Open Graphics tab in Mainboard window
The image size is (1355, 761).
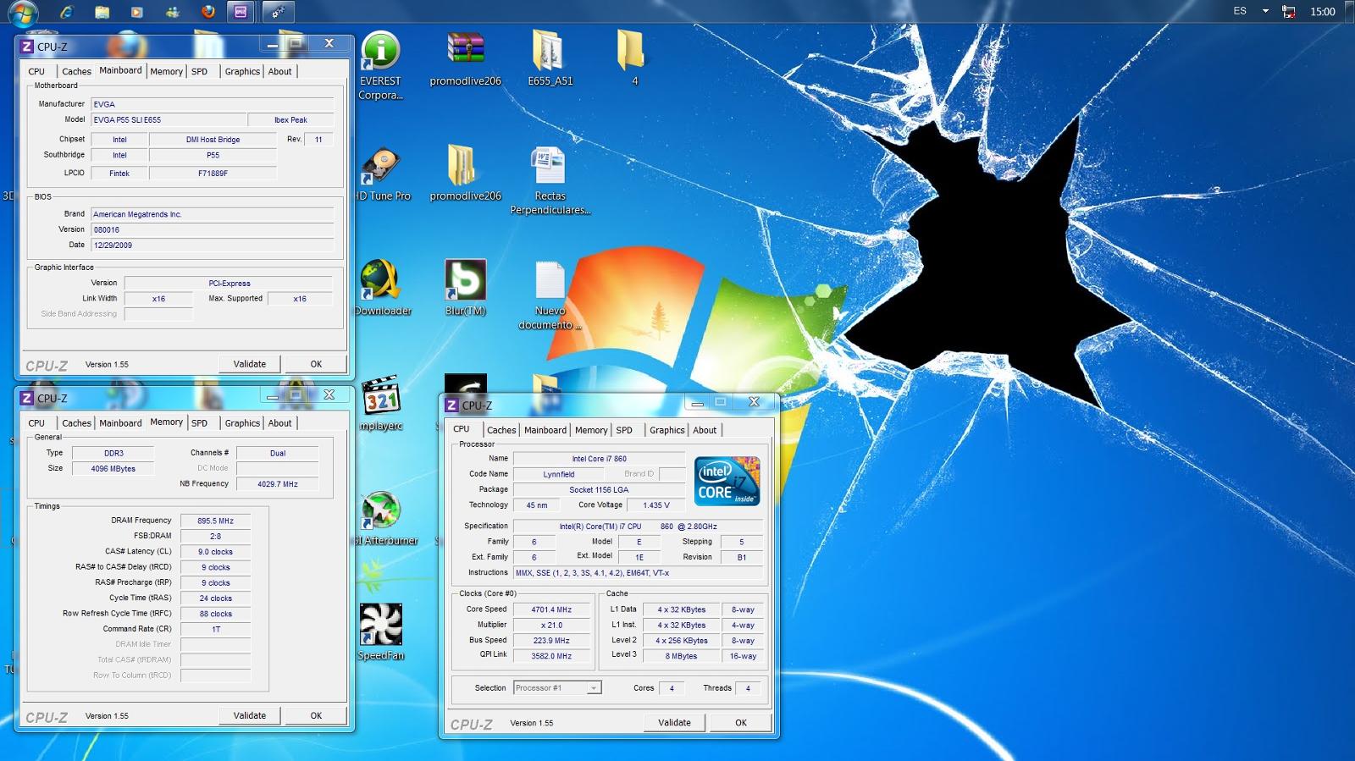point(242,71)
